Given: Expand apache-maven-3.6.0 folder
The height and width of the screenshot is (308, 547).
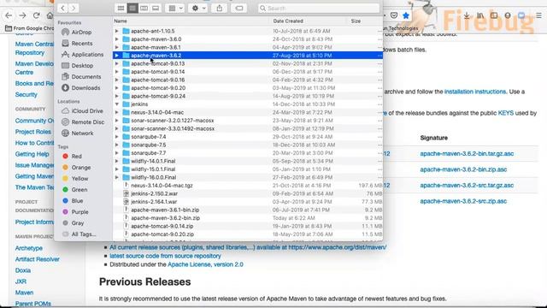Looking at the screenshot, I should coord(117,39).
